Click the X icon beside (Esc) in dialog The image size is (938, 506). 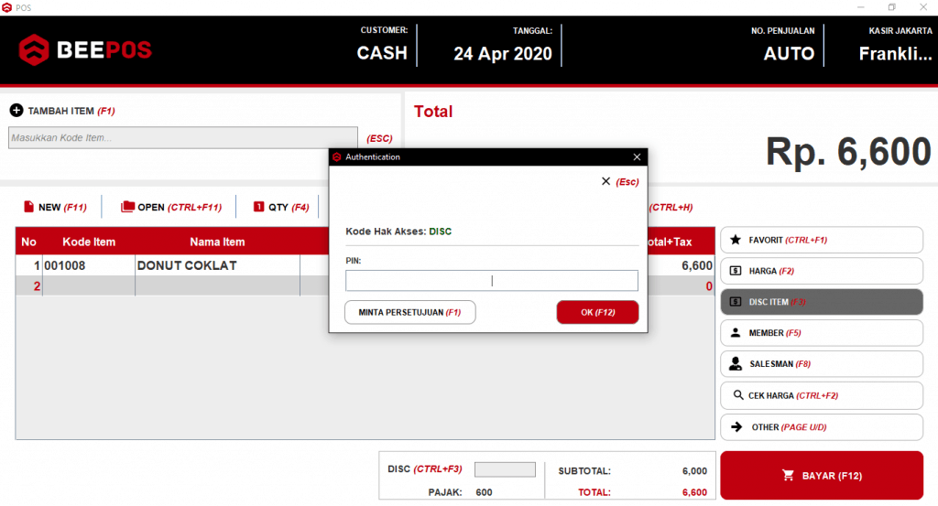(605, 181)
